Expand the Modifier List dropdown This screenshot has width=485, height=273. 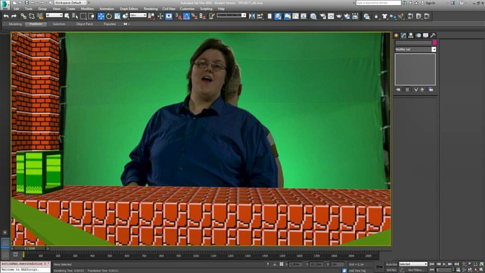434,49
